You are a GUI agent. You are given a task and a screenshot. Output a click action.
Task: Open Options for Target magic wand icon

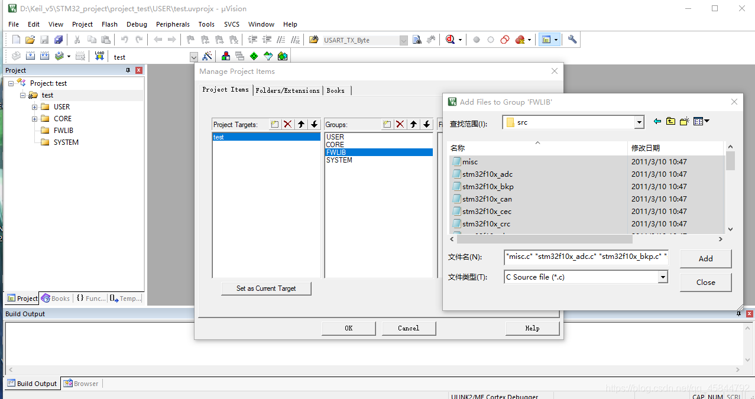coord(207,56)
